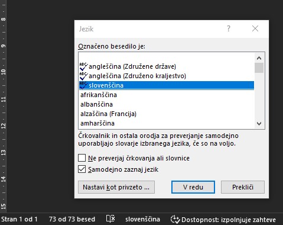Click the ABC proofing icon beside slovenščina
Screen dimensions: 283x225
click(84, 85)
